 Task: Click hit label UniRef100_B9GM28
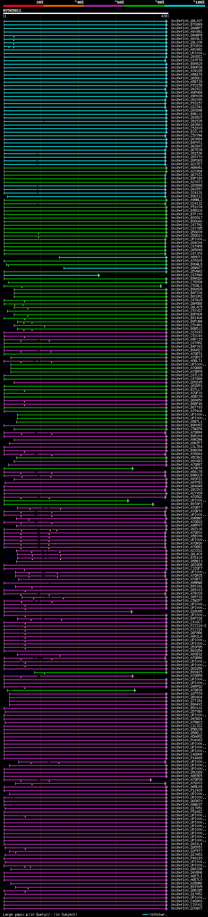[x=186, y=290]
